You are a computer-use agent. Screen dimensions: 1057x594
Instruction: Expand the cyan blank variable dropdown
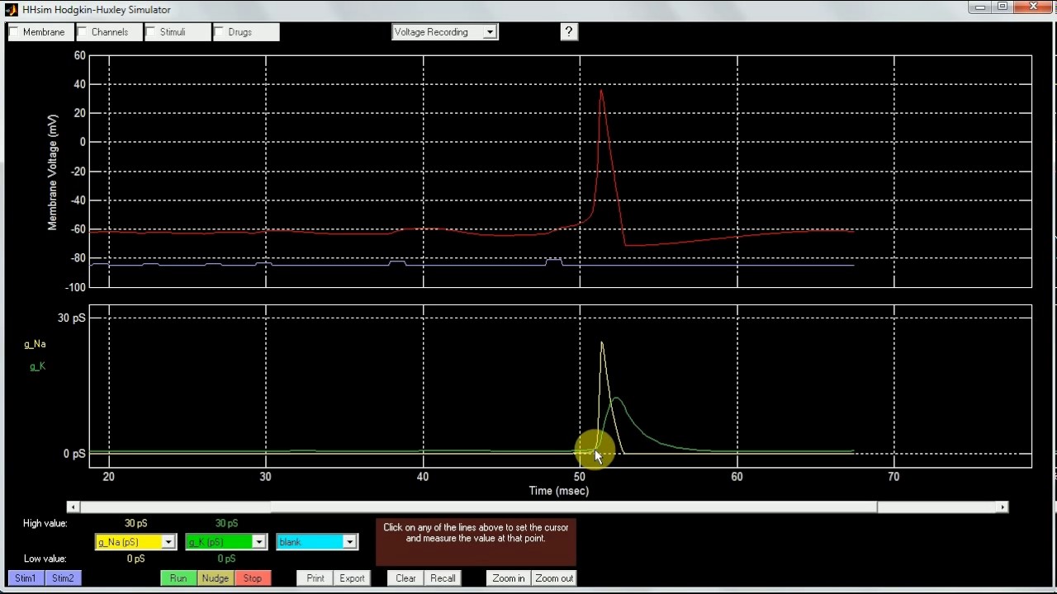click(x=316, y=542)
